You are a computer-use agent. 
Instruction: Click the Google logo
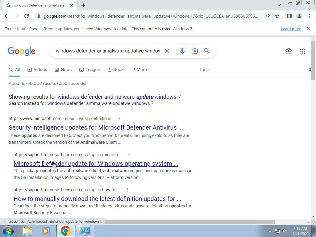[22, 51]
